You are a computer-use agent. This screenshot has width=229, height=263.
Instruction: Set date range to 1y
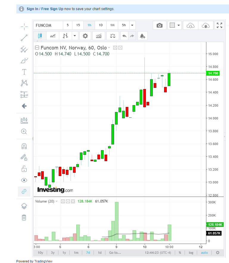pos(64,253)
